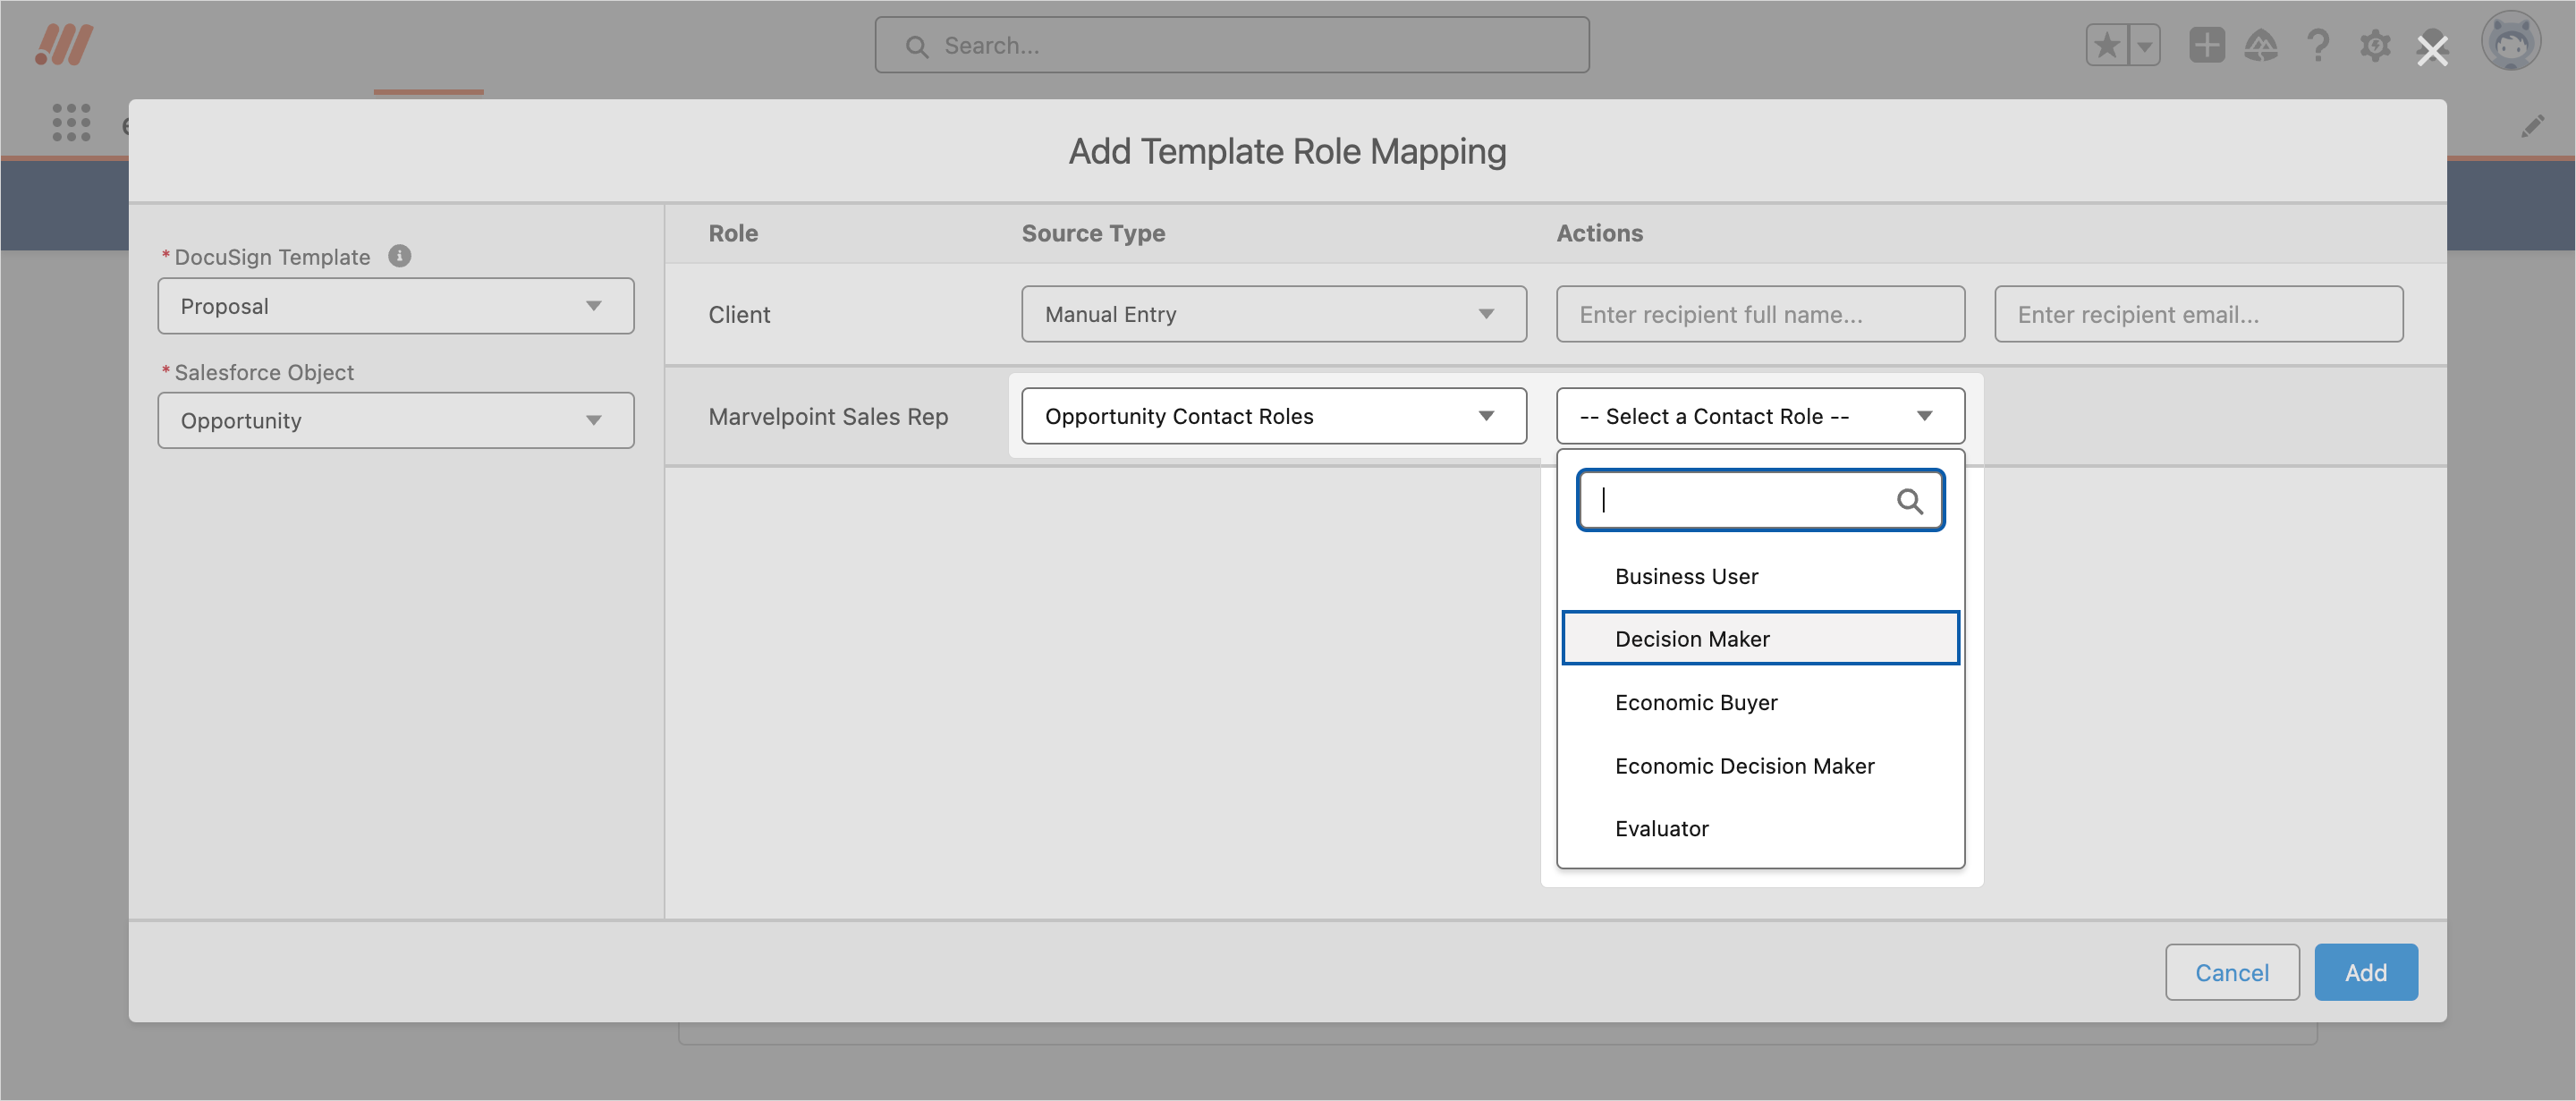Open the DocuSign Template Proposal dropdown
The image size is (2576, 1101).
[x=395, y=306]
